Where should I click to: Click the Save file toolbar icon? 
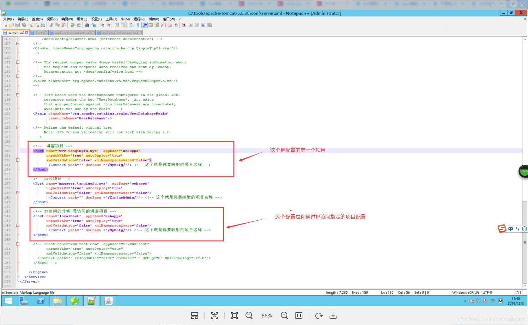(18, 25)
